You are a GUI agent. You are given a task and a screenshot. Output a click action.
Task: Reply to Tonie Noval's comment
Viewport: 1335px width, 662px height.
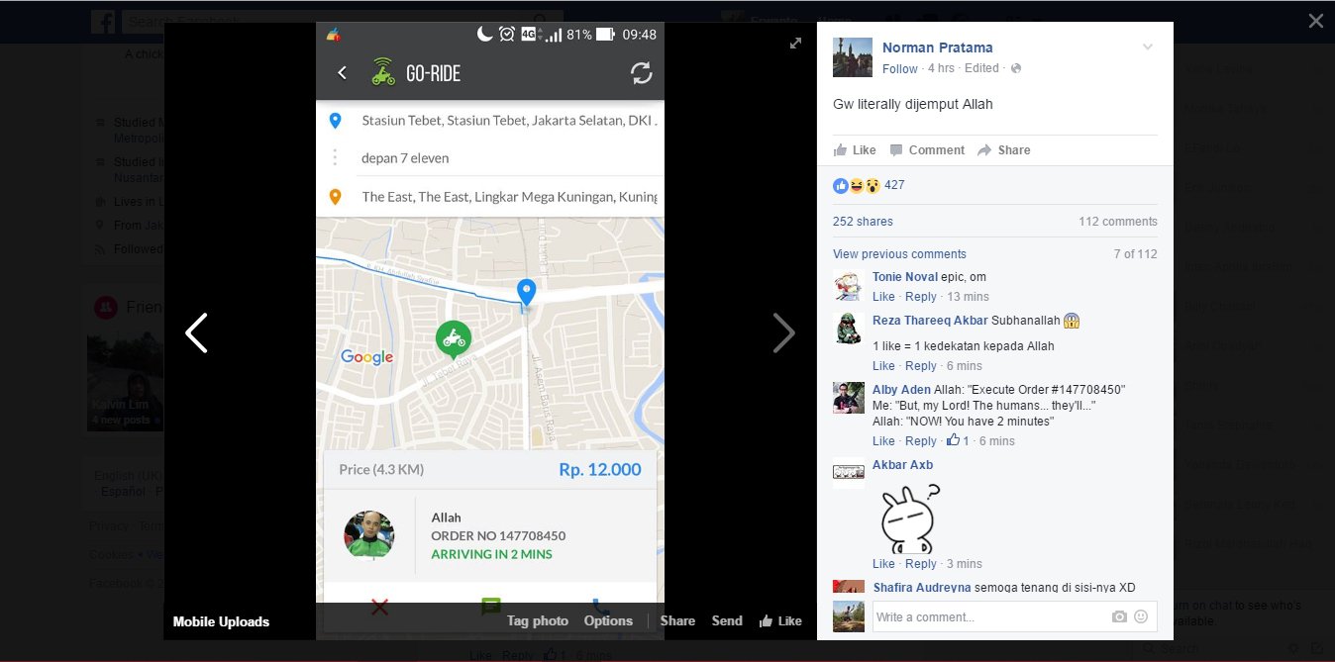[x=921, y=297]
